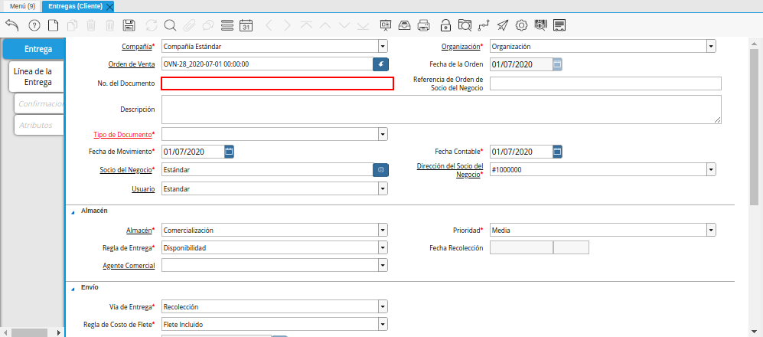Click the Orden de Venta lookup button
The width and height of the screenshot is (763, 337).
pos(381,64)
